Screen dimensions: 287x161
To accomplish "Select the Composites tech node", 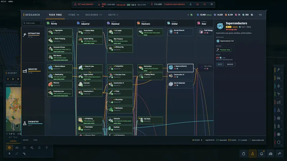I will click(120, 68).
